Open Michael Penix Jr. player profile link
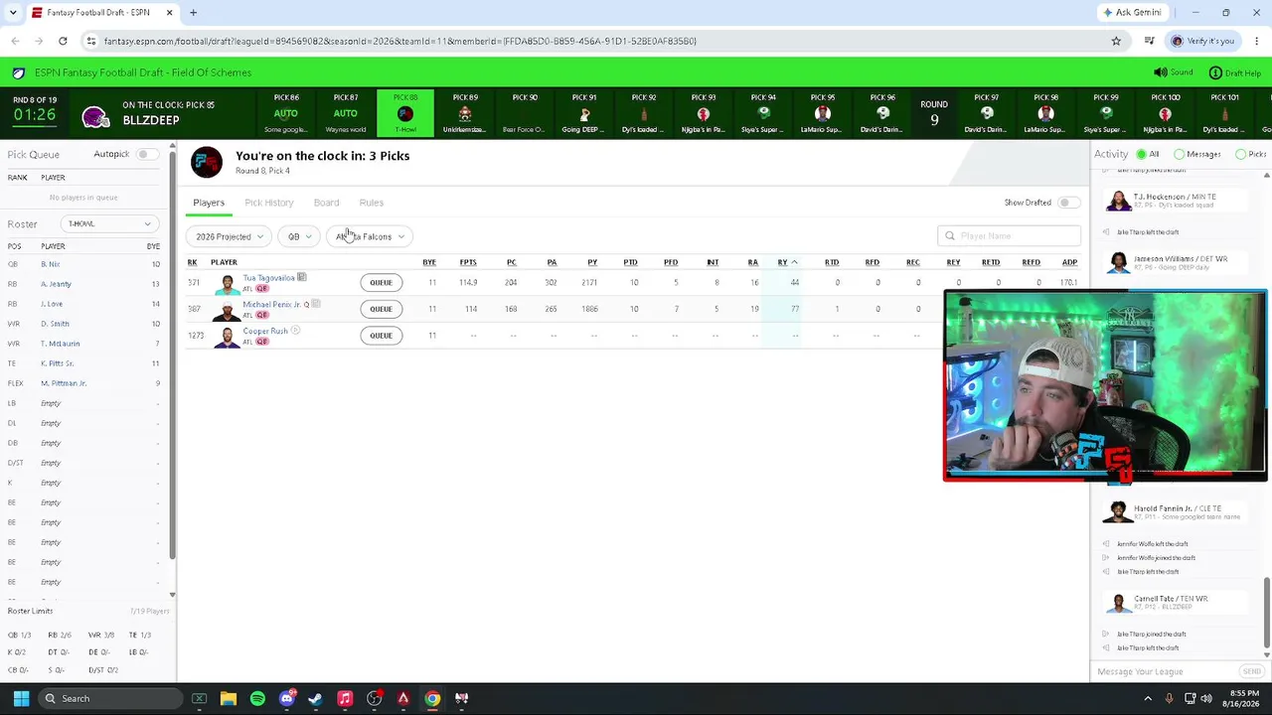The width and height of the screenshot is (1272, 715). (x=272, y=304)
